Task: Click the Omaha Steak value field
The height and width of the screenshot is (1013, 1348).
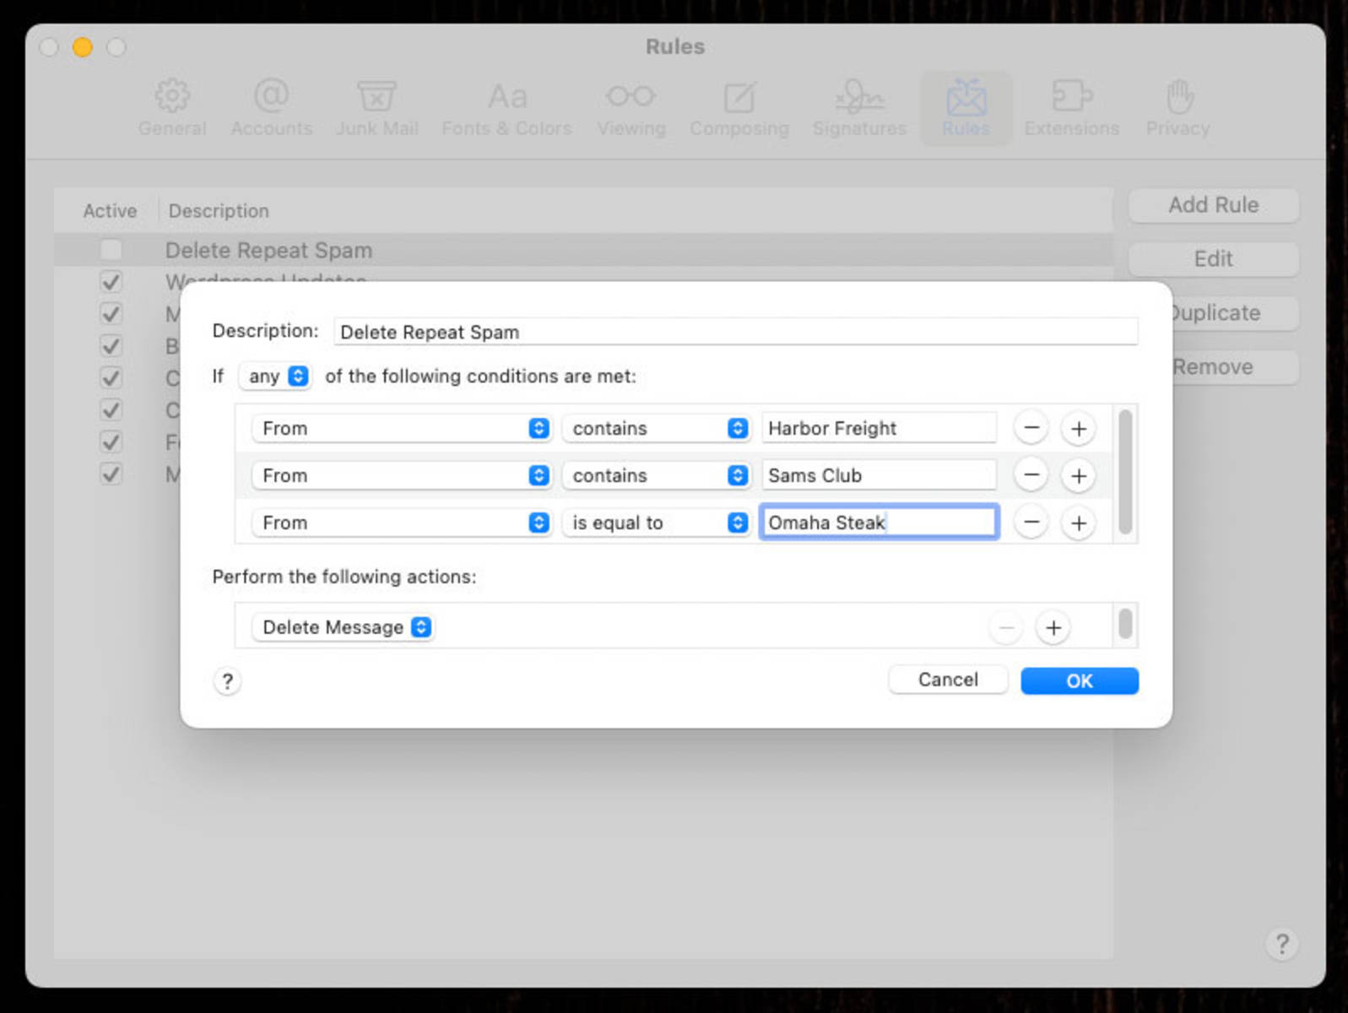Action: click(x=879, y=523)
